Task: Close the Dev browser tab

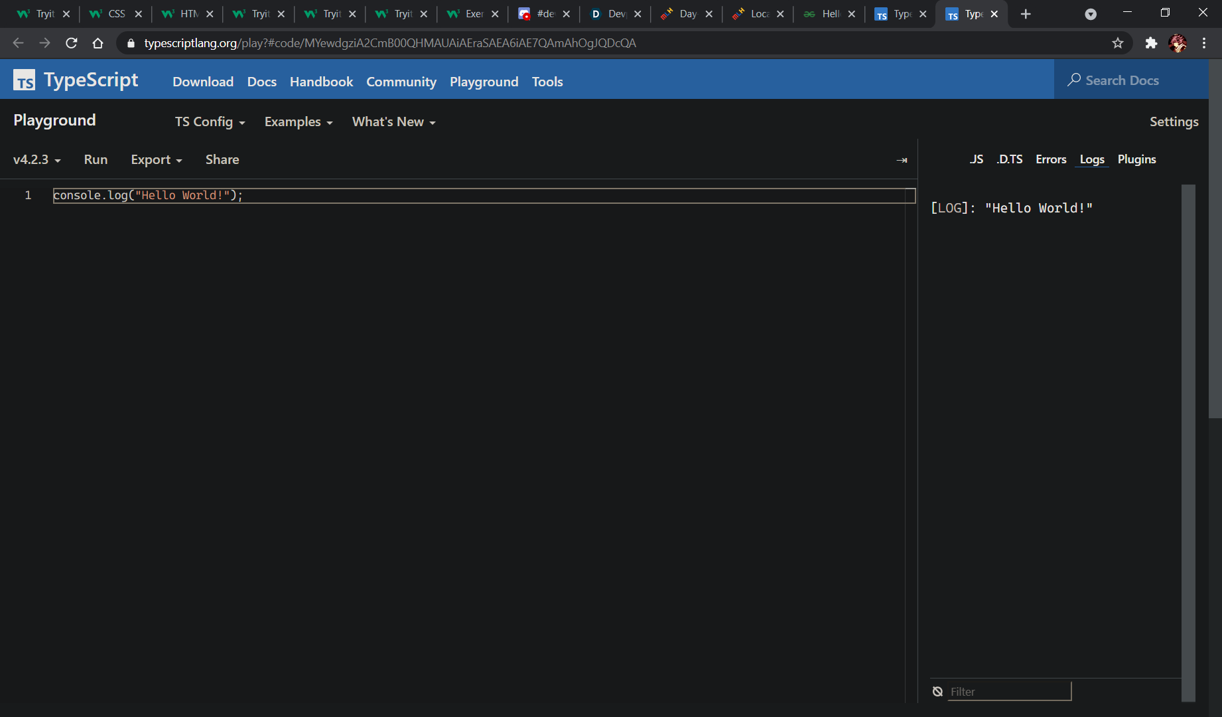Action: pos(638,14)
